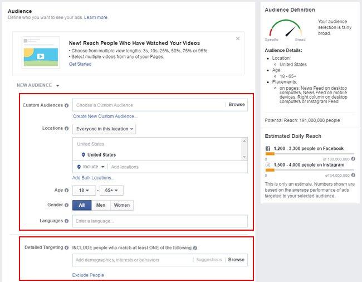Click the info icon beside Detailed Targeting

[67, 247]
